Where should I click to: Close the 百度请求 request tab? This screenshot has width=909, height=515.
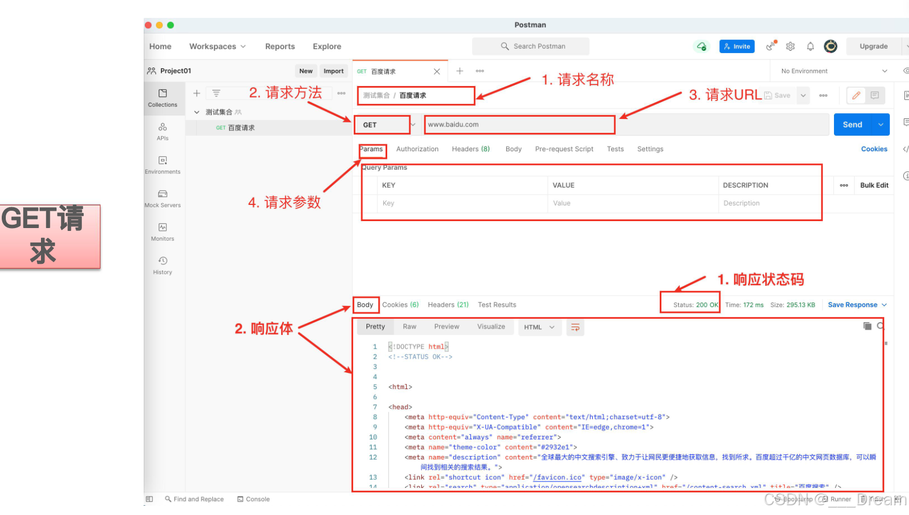pyautogui.click(x=437, y=72)
